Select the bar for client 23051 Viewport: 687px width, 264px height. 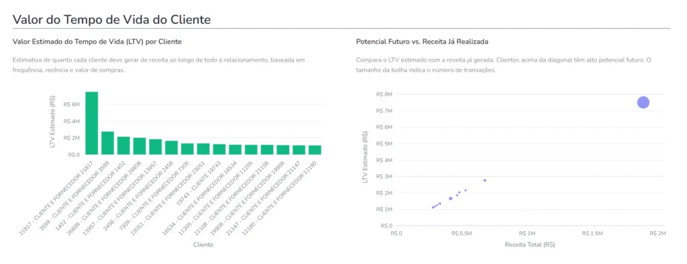coord(203,149)
